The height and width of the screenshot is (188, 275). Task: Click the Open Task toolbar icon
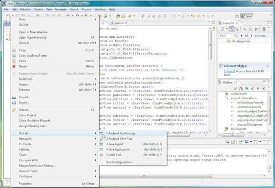tap(124, 16)
